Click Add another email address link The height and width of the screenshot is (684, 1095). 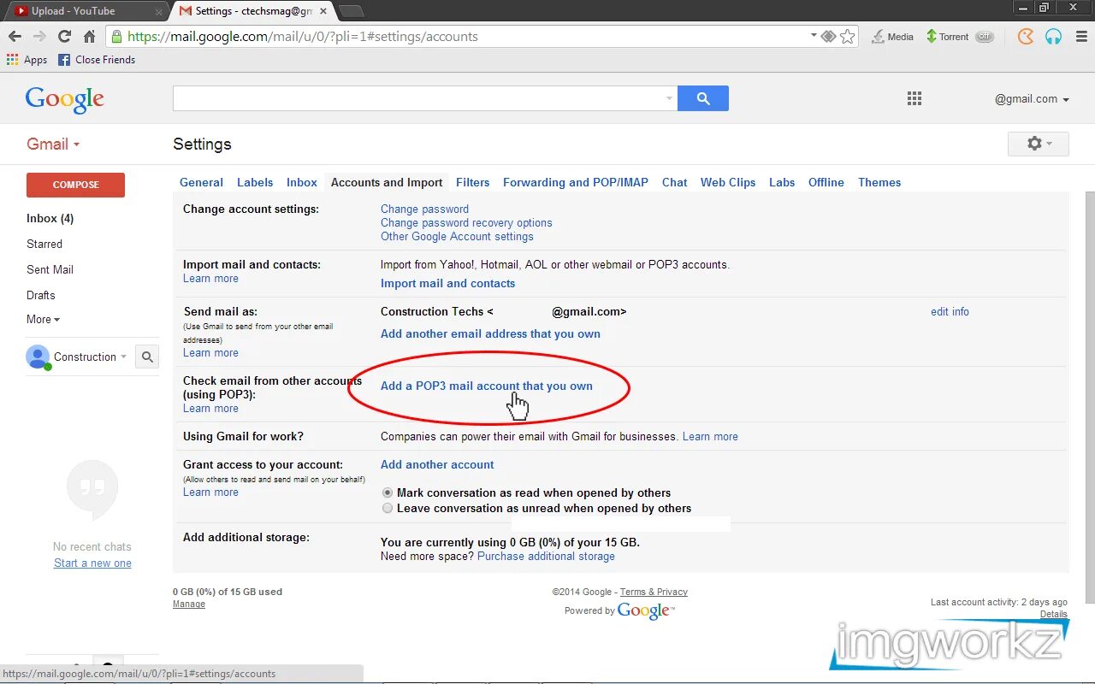490,334
